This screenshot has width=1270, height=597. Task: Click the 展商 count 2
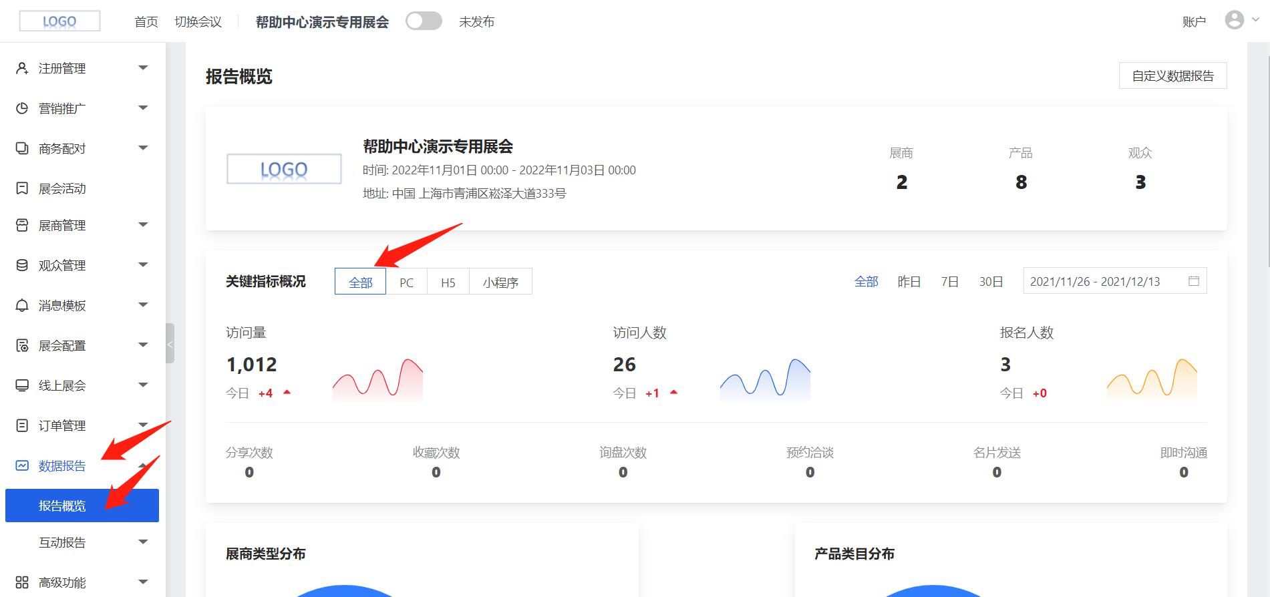pos(901,182)
